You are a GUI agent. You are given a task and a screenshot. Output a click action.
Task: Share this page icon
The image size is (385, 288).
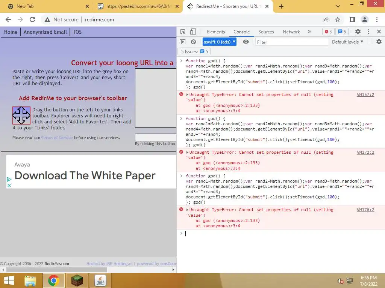click(x=326, y=19)
